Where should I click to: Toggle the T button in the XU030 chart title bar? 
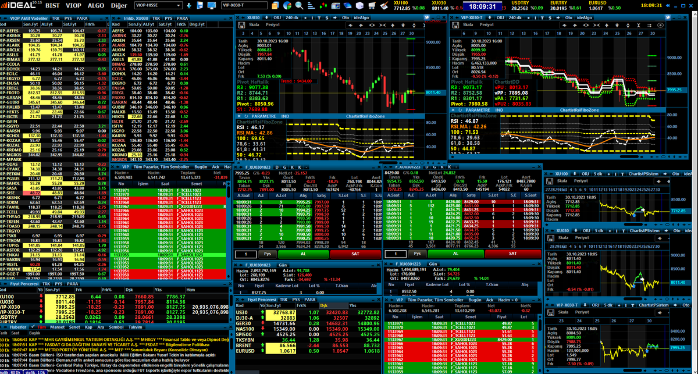pos(319,18)
